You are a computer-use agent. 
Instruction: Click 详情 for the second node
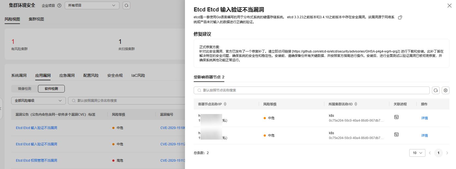[x=425, y=136]
